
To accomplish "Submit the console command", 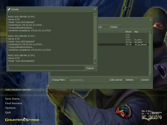I will (x=91, y=68).
